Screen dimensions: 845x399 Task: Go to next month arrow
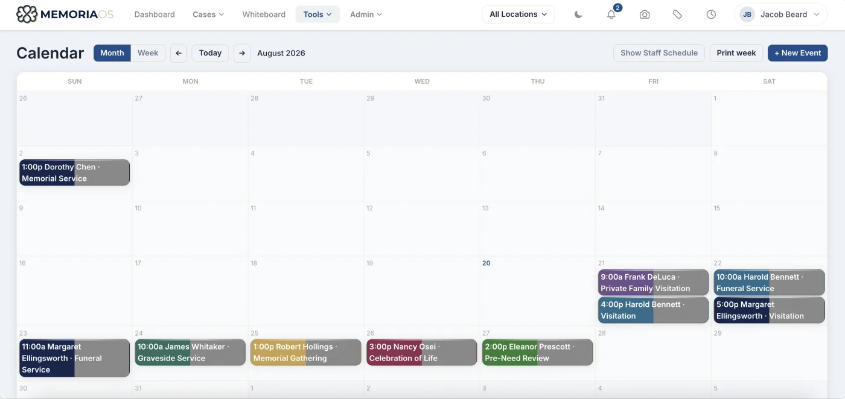242,53
